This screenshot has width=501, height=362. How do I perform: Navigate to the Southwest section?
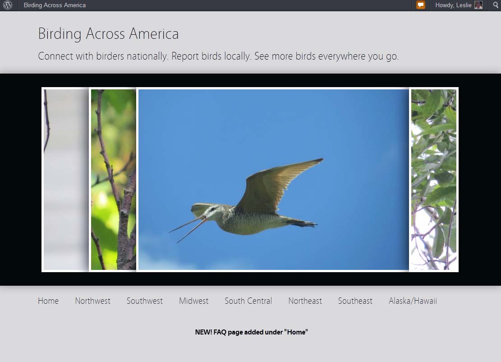point(144,301)
